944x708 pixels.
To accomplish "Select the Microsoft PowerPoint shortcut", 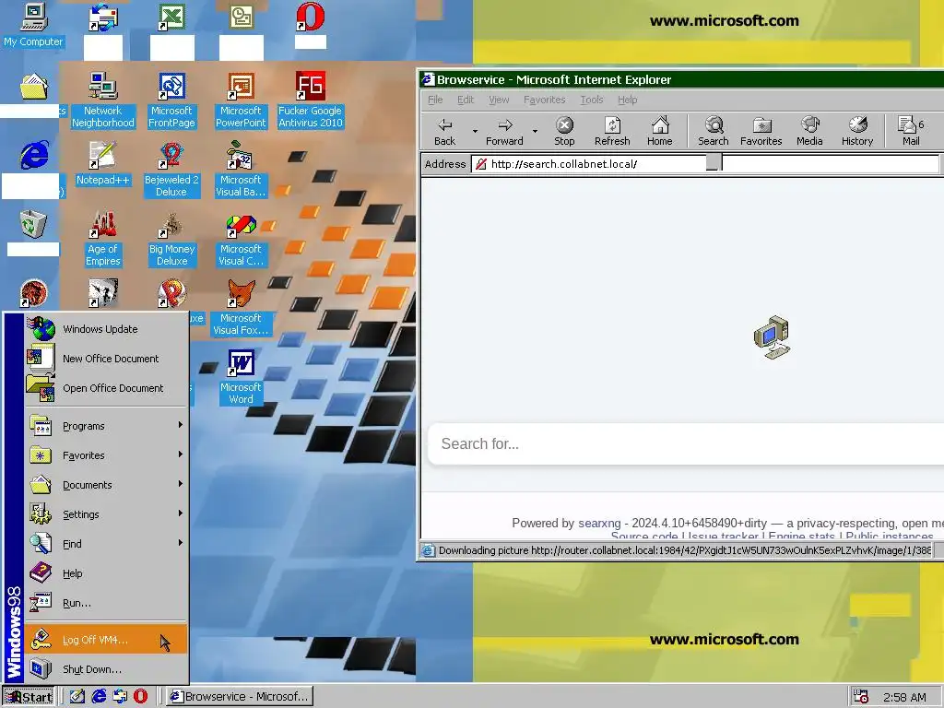I will tap(241, 100).
